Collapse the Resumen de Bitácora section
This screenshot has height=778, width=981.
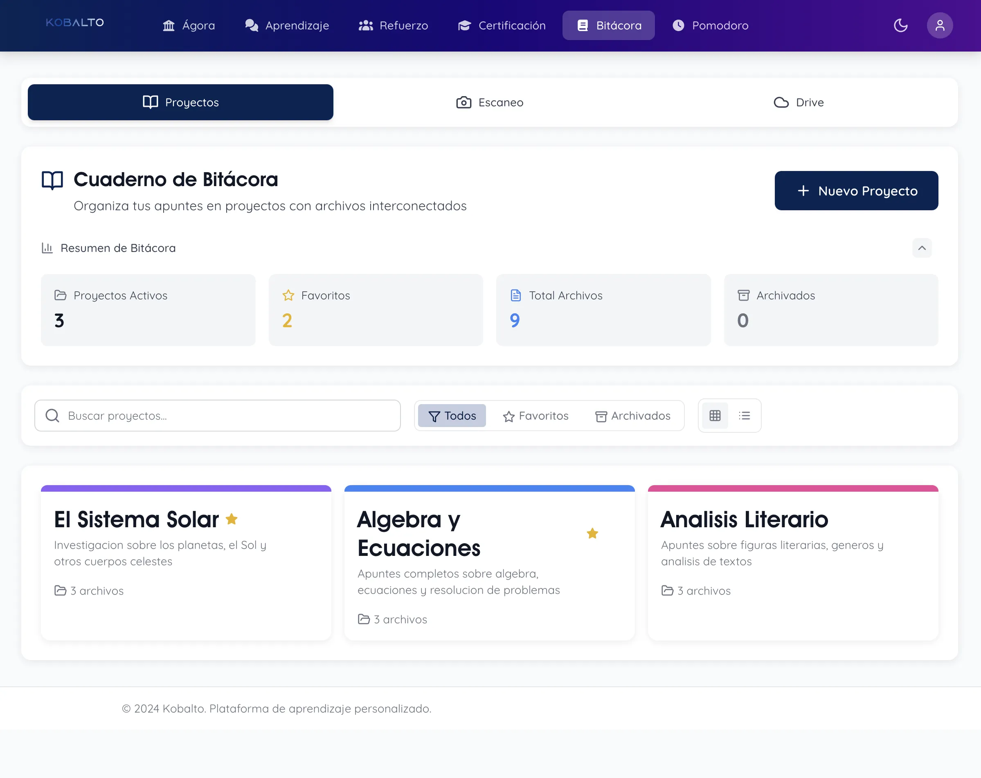[x=921, y=248]
